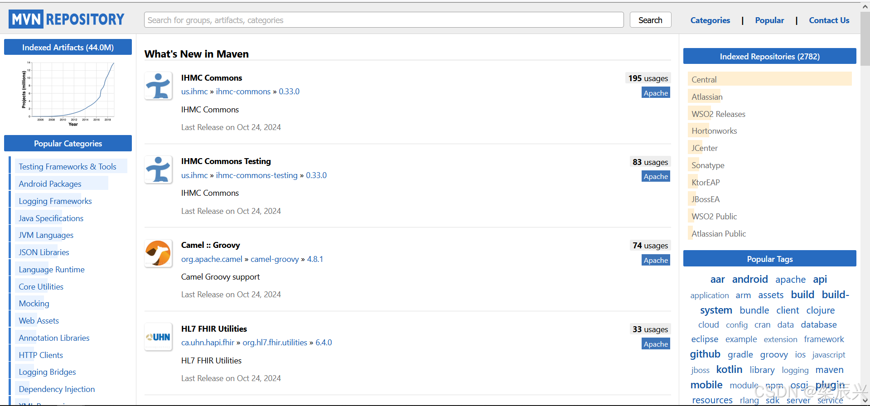Open IHMC Commons Testing title link
This screenshot has height=406, width=870.
point(226,161)
